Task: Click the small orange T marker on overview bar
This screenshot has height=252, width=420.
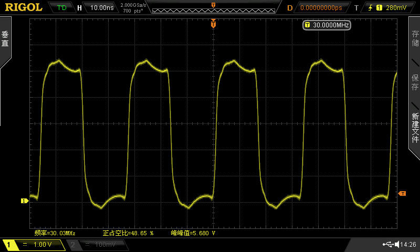Action: tap(213, 5)
